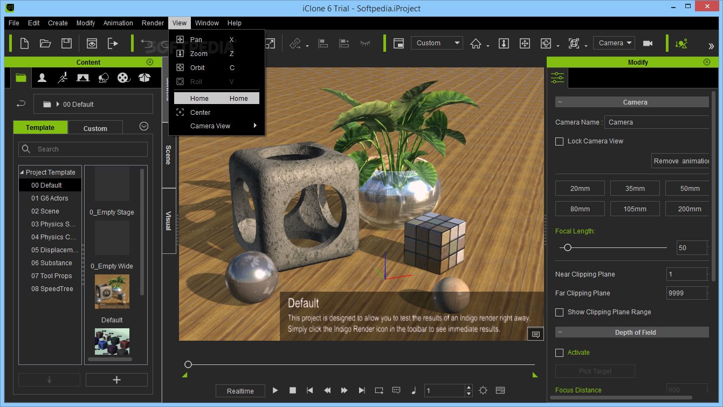
Task: Select the camera zoom tool icon in the toolbar
Action: (x=504, y=43)
